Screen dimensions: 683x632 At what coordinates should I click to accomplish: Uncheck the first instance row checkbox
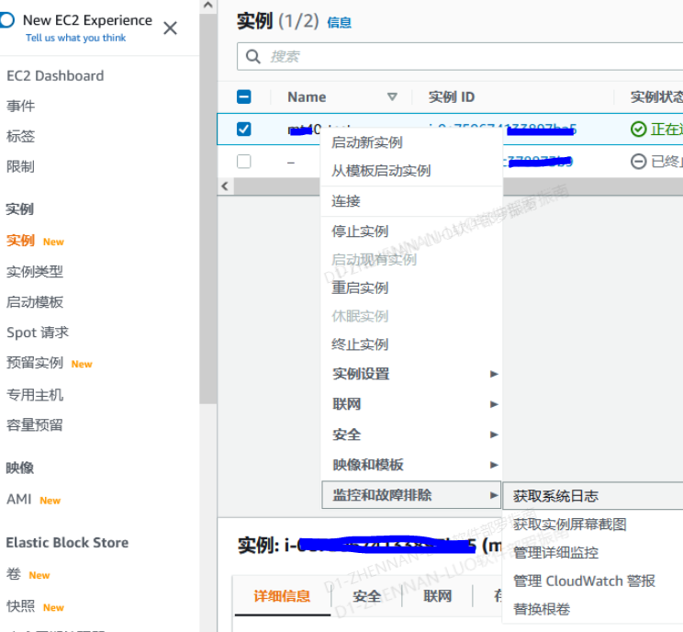click(244, 130)
